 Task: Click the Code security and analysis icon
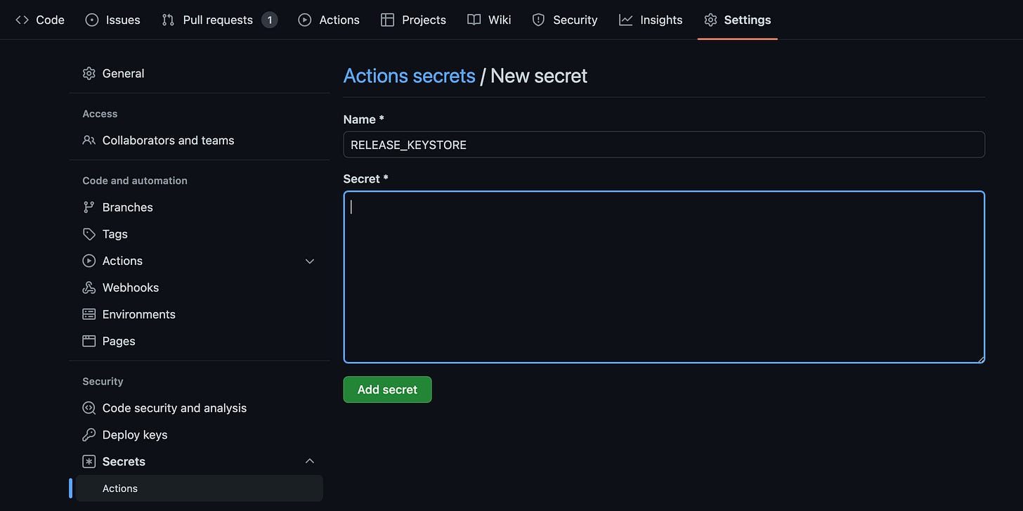(89, 408)
